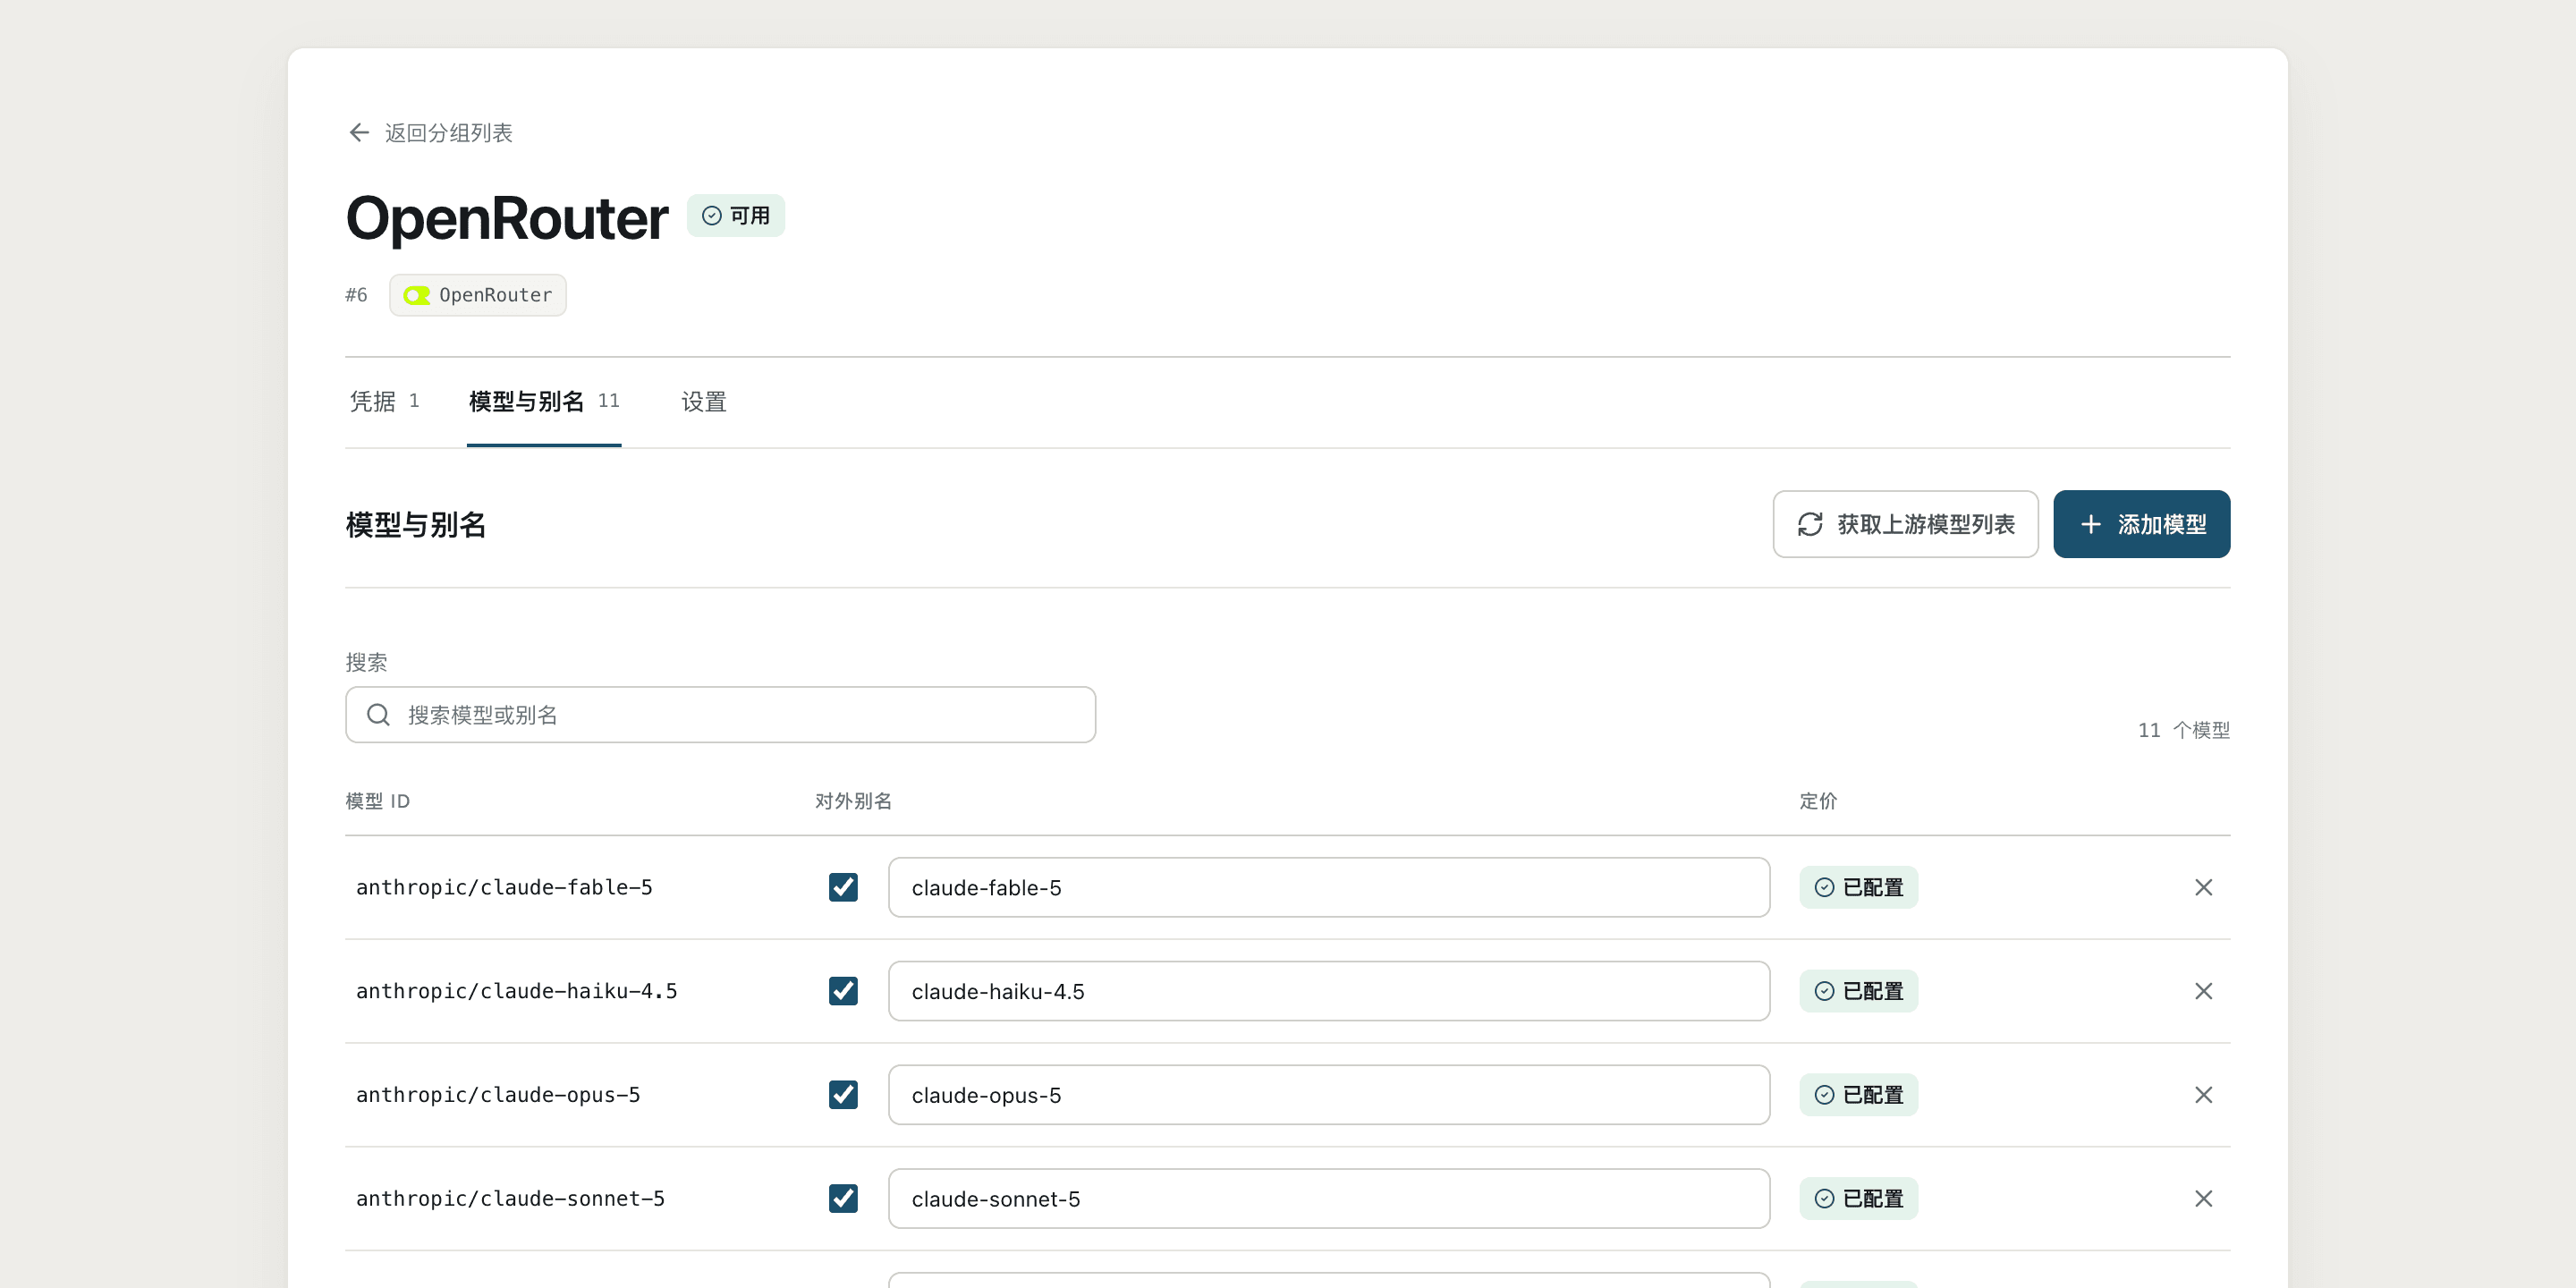
Task: Delete the anthropic/claude-opus-5 model row
Action: coord(2203,1095)
